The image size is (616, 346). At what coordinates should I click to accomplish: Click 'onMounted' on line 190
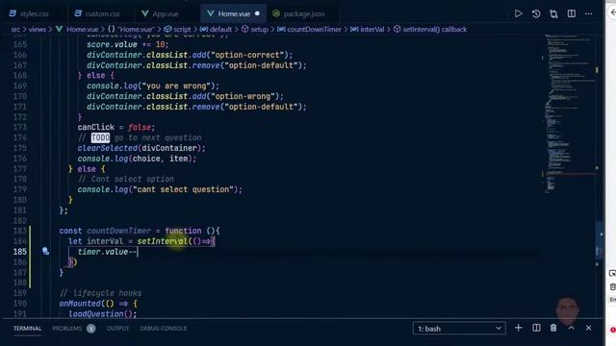click(80, 304)
